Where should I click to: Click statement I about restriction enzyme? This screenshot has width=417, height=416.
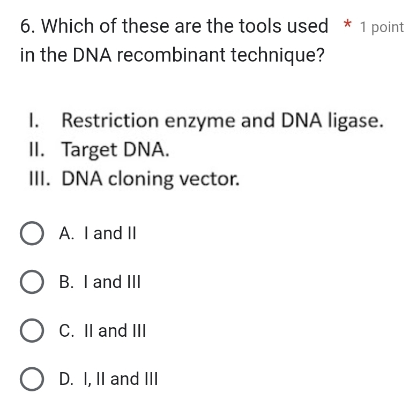pos(206,120)
